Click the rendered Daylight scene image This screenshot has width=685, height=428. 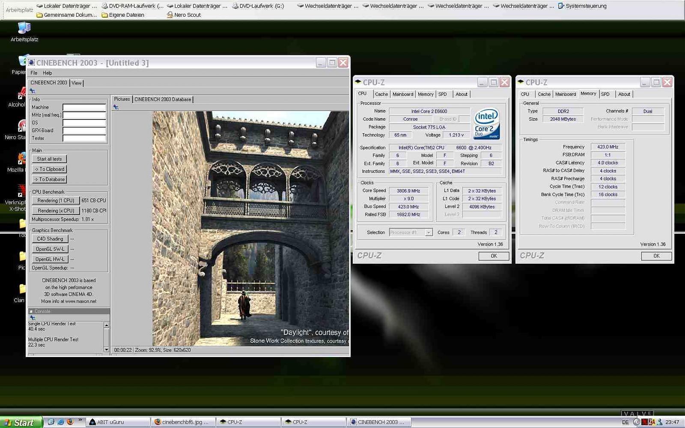click(250, 229)
